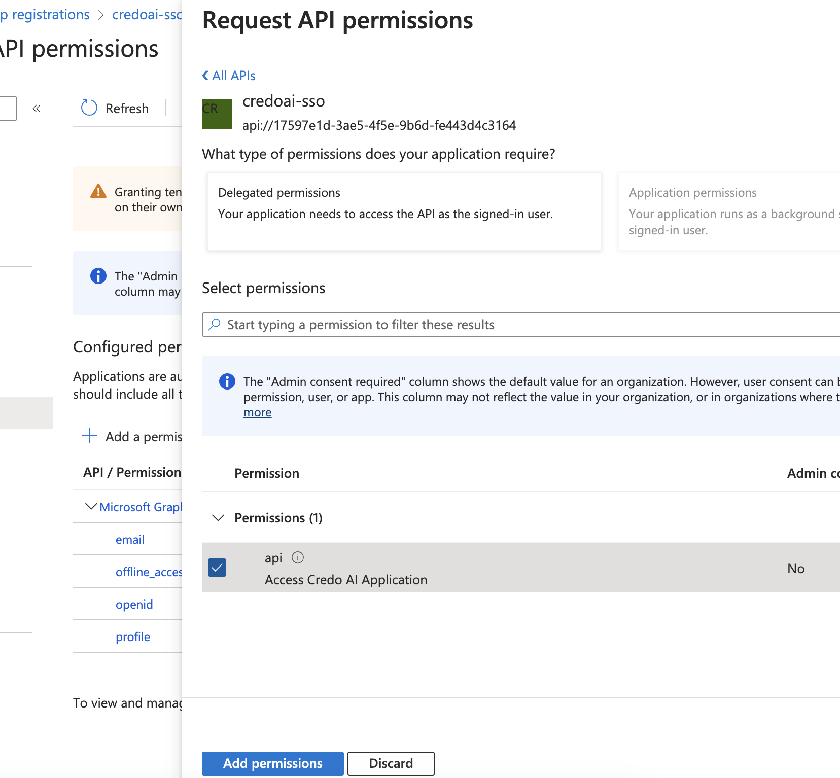Click the Discard button
840x778 pixels.
(x=391, y=763)
